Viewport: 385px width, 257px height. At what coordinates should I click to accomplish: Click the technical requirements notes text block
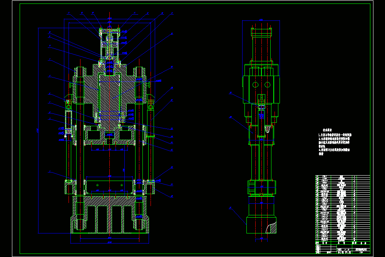(x=335, y=142)
